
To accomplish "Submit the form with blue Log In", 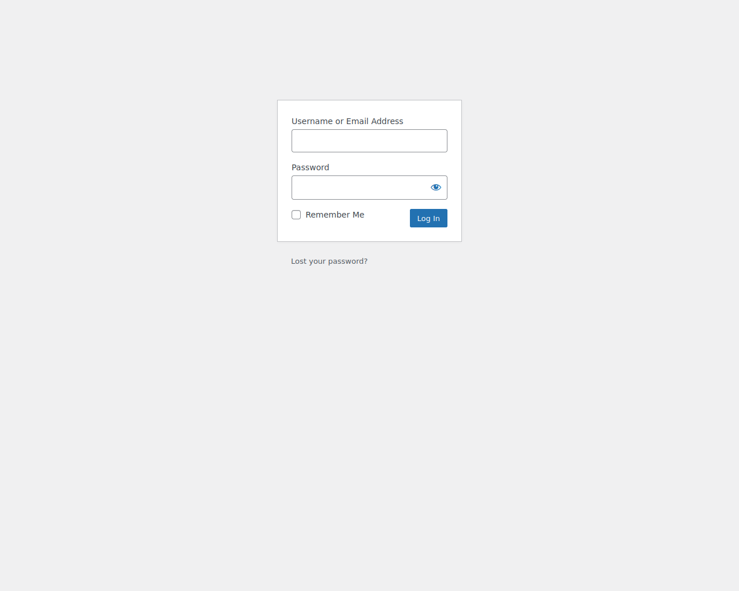I will coord(428,218).
